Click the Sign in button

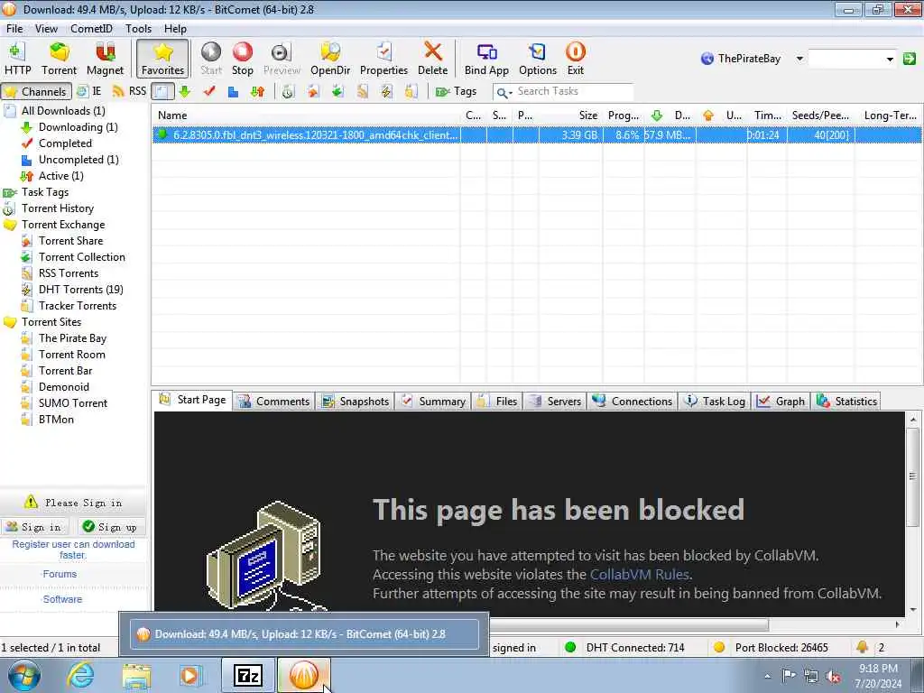click(x=34, y=527)
